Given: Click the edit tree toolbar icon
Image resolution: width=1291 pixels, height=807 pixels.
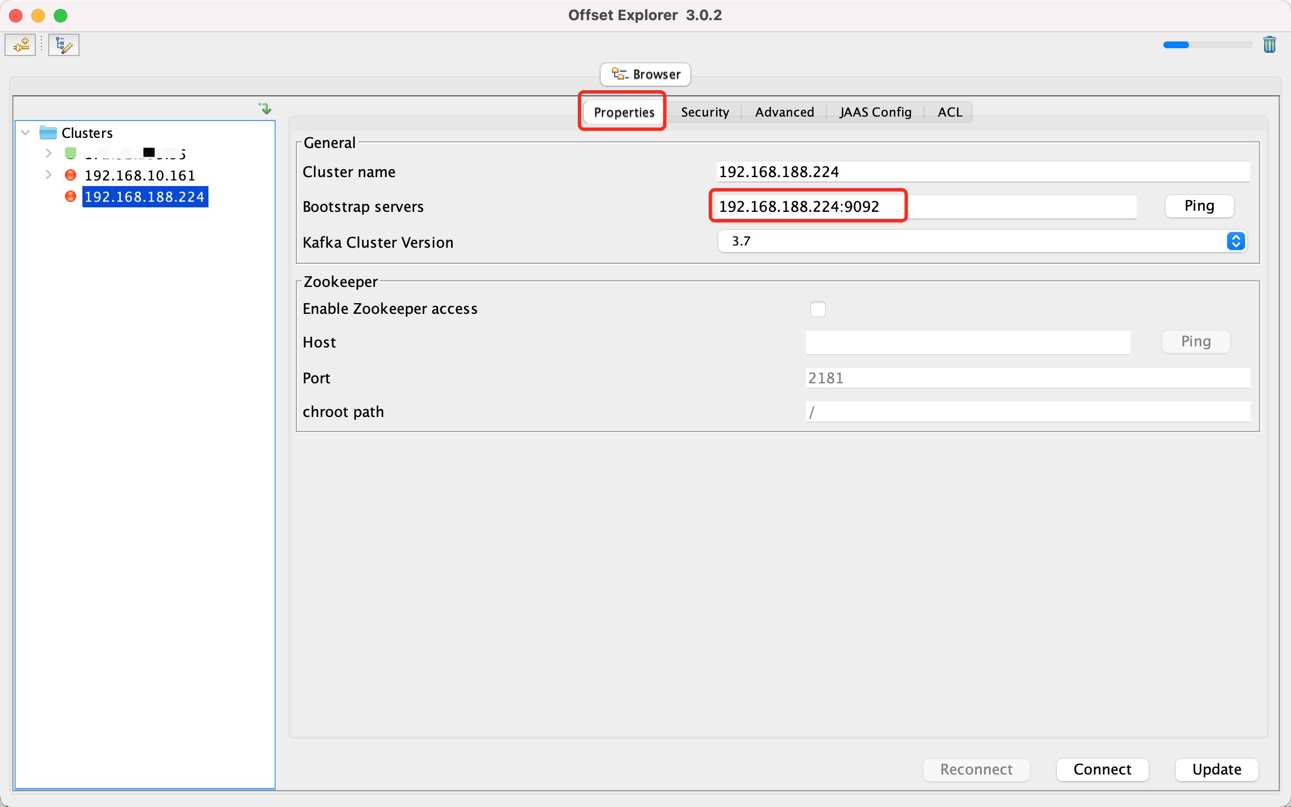Looking at the screenshot, I should tap(64, 45).
